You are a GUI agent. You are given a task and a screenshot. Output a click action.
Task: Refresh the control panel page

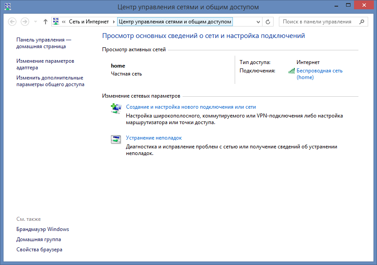(268, 22)
